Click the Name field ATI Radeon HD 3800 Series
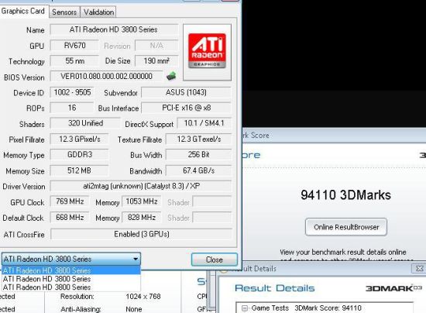This screenshot has width=426, height=313. click(x=114, y=29)
